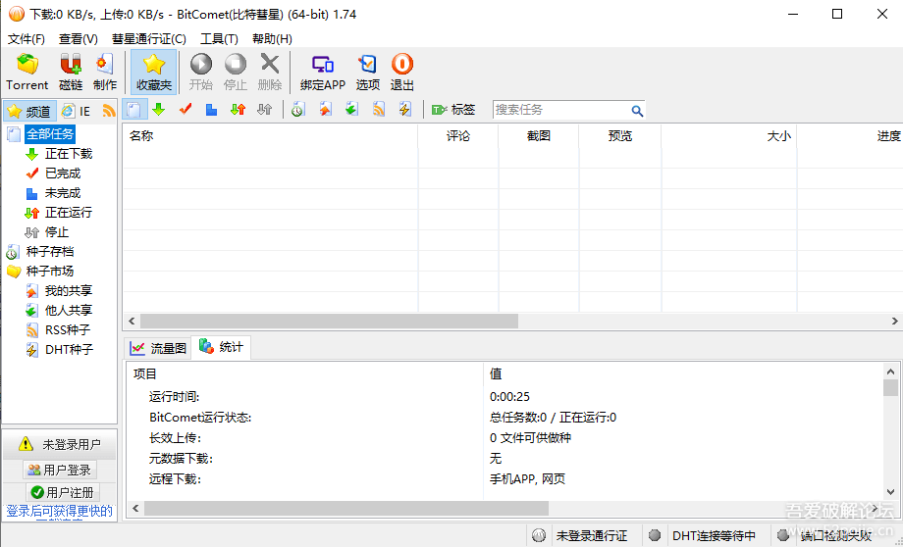Click the exit (退出) toolbar icon
Viewport: 903px width, 547px height.
pos(402,72)
